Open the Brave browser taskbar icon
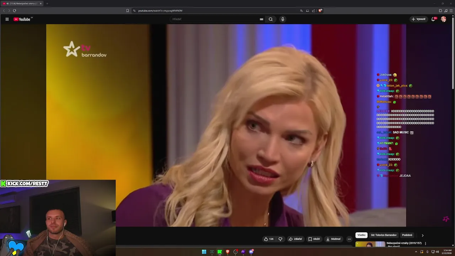 coord(227,252)
